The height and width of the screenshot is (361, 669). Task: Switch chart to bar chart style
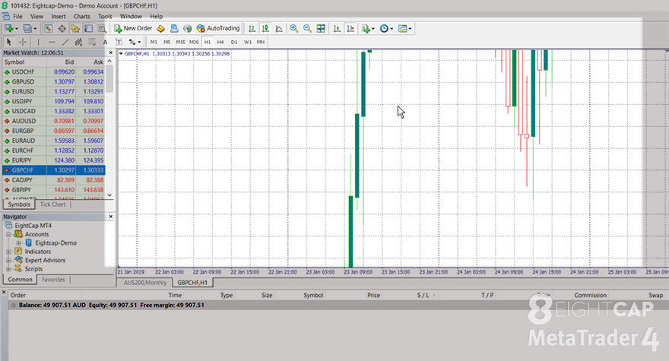[x=252, y=29]
